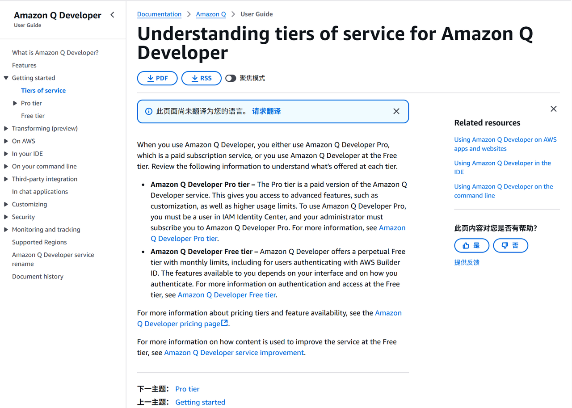Toggle the 聚焦模式 focus mode switch
The height and width of the screenshot is (408, 572).
coord(231,78)
